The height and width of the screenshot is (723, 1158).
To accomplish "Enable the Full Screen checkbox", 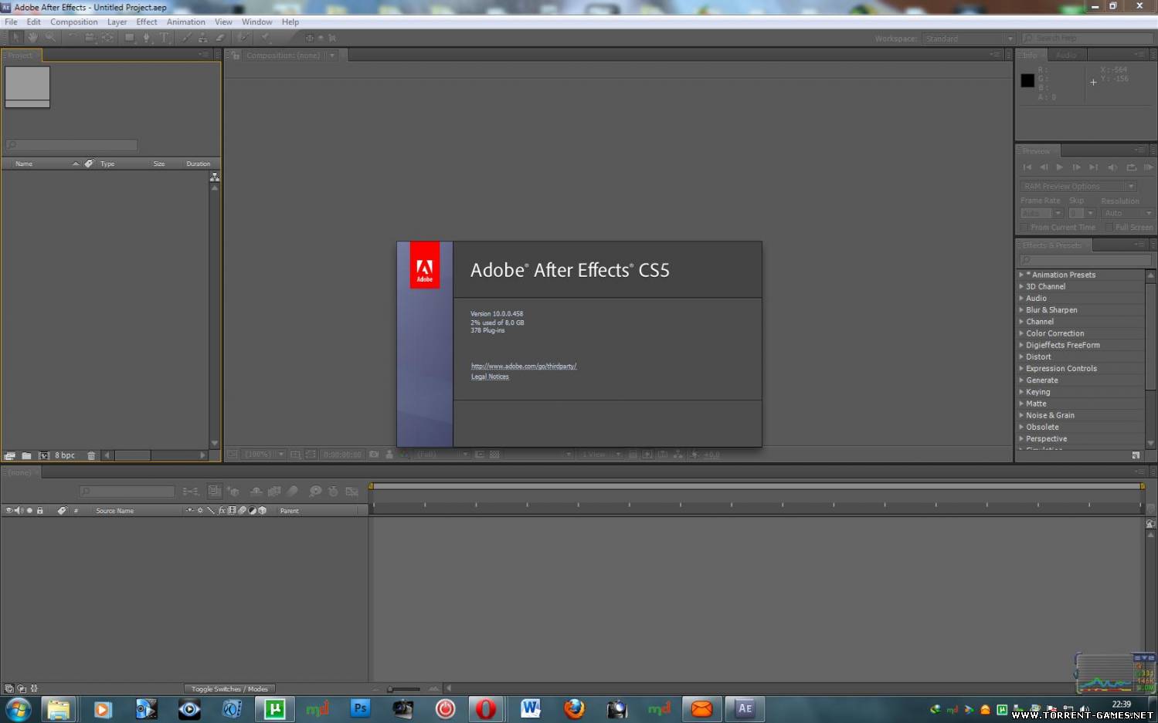I will (1109, 228).
